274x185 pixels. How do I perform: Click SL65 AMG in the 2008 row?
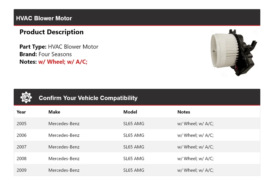coord(134,159)
